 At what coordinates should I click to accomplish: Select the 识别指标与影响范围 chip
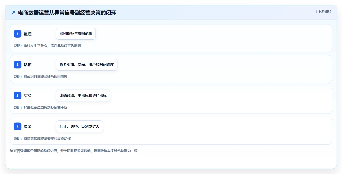tap(76, 34)
